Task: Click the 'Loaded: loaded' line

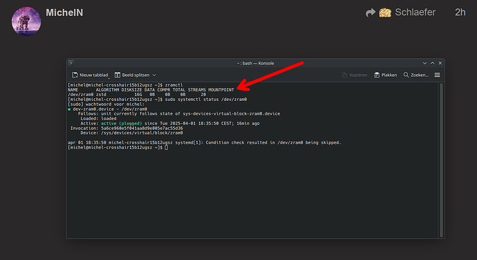Action: 98,118
